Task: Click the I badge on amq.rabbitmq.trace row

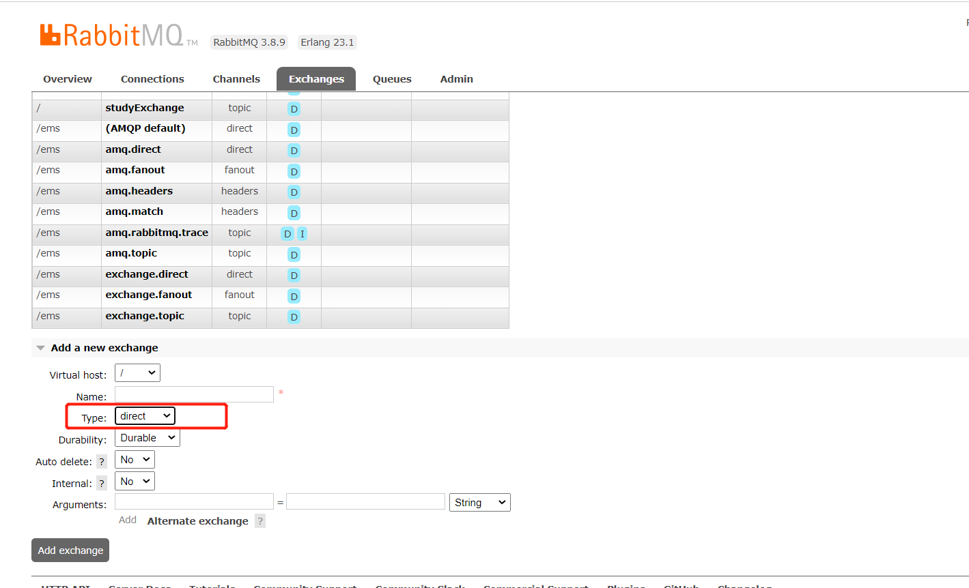Action: (x=302, y=234)
